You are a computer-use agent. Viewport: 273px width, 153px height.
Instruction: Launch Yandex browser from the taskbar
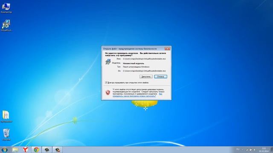click(26, 150)
